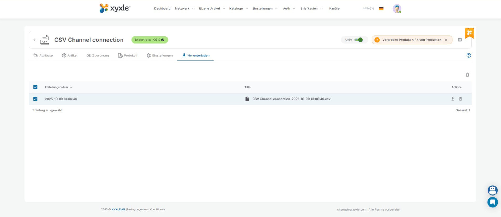The height and width of the screenshot is (217, 501).
Task: Expand the Netzwerk dropdown menu
Action: [x=185, y=9]
